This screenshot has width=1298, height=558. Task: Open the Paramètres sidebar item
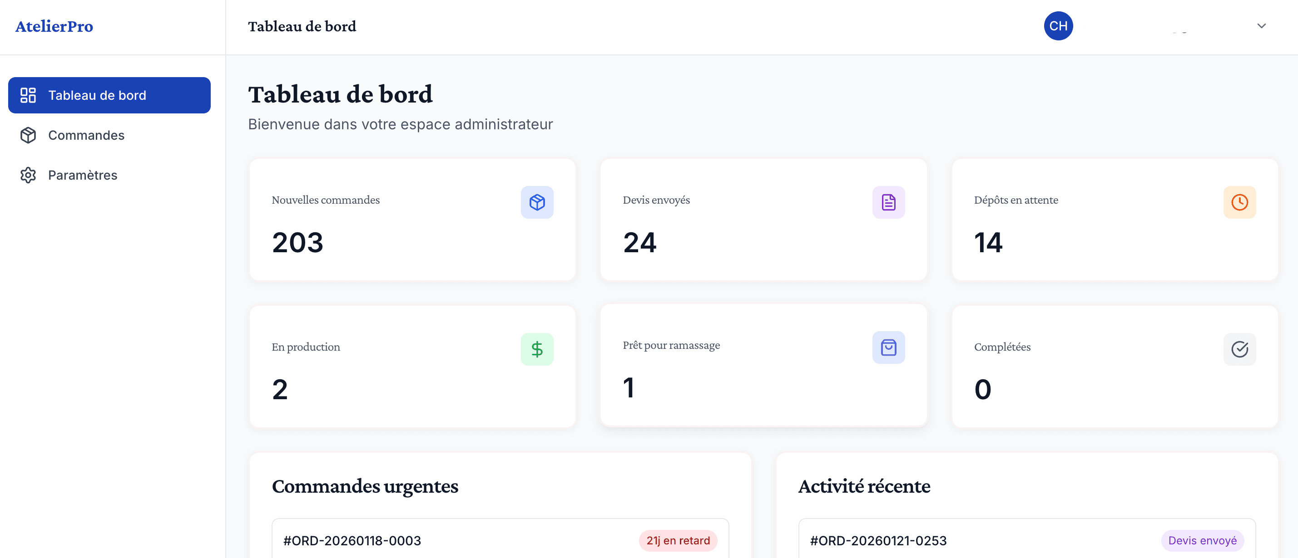(x=82, y=175)
